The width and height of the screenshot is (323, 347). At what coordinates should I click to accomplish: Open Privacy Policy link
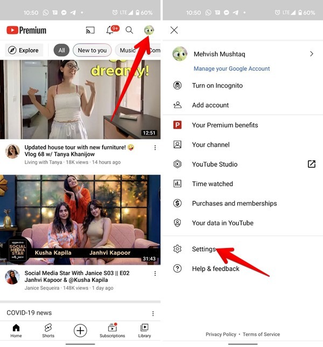click(221, 335)
